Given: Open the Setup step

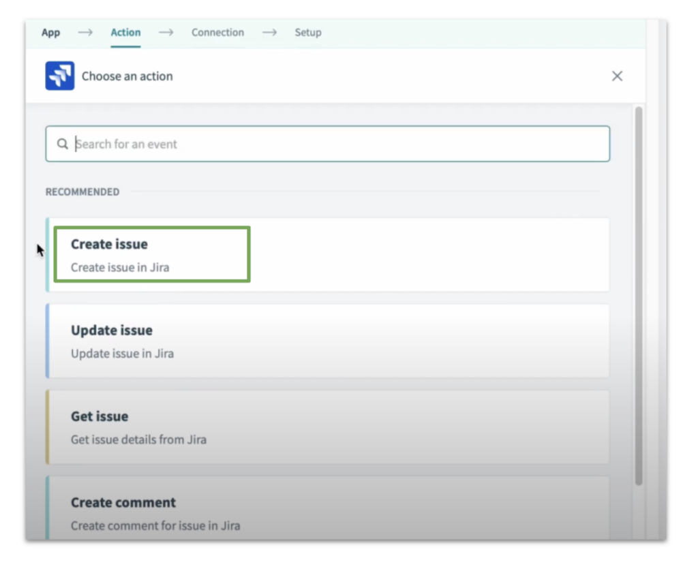Looking at the screenshot, I should 308,32.
